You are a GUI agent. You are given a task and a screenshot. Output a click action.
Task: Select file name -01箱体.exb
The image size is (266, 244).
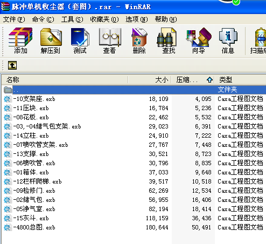(x=31, y=172)
